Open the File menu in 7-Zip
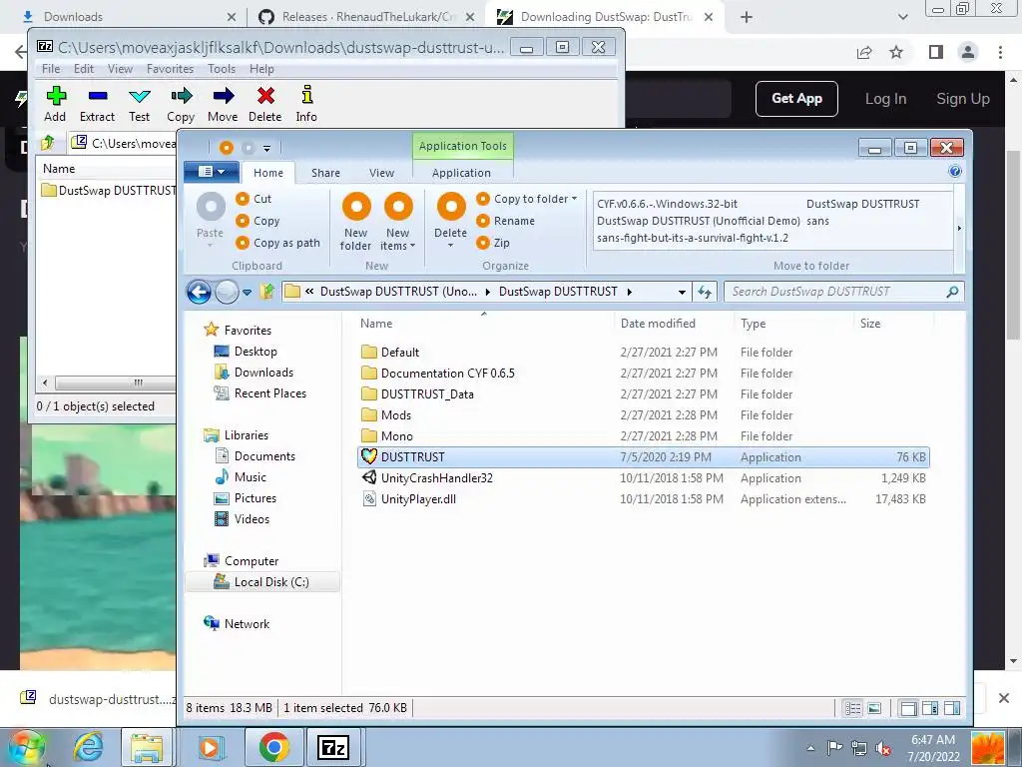This screenshot has width=1022, height=767. point(51,69)
